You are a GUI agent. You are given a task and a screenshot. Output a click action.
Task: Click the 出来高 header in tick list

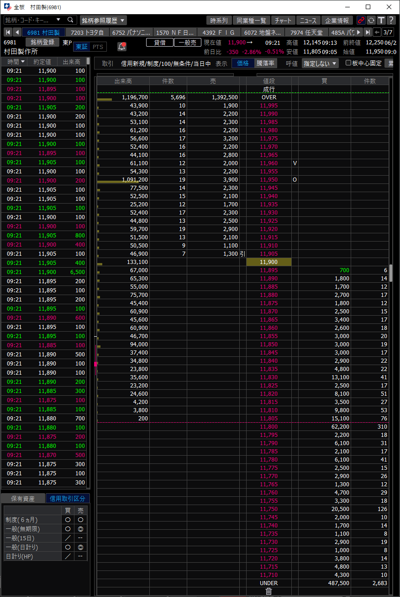71,62
